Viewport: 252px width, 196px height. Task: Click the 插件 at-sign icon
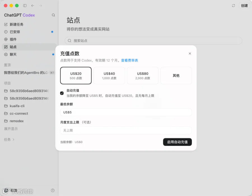coord(6,39)
